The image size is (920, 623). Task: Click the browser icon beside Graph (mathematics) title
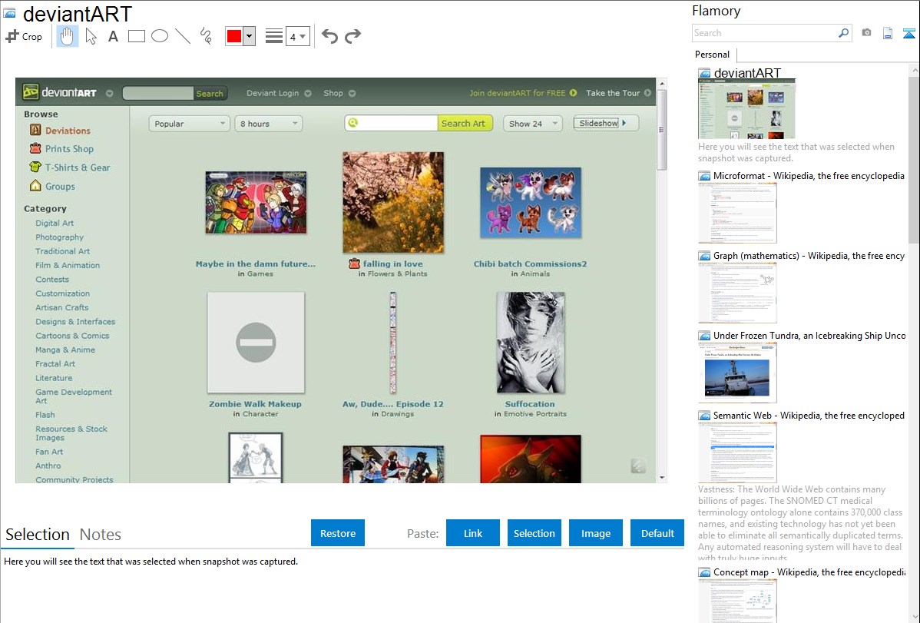[704, 256]
